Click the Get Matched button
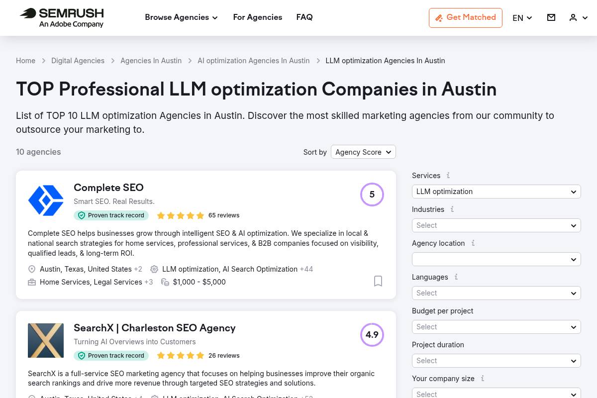Image resolution: width=597 pixels, height=398 pixels. 466,18
